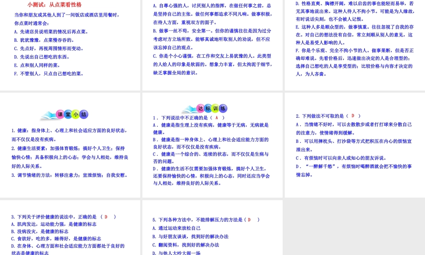Click option C. 翻阅资料，找到好的解决办法
The height and width of the screenshot is (255, 425).
tap(186, 245)
